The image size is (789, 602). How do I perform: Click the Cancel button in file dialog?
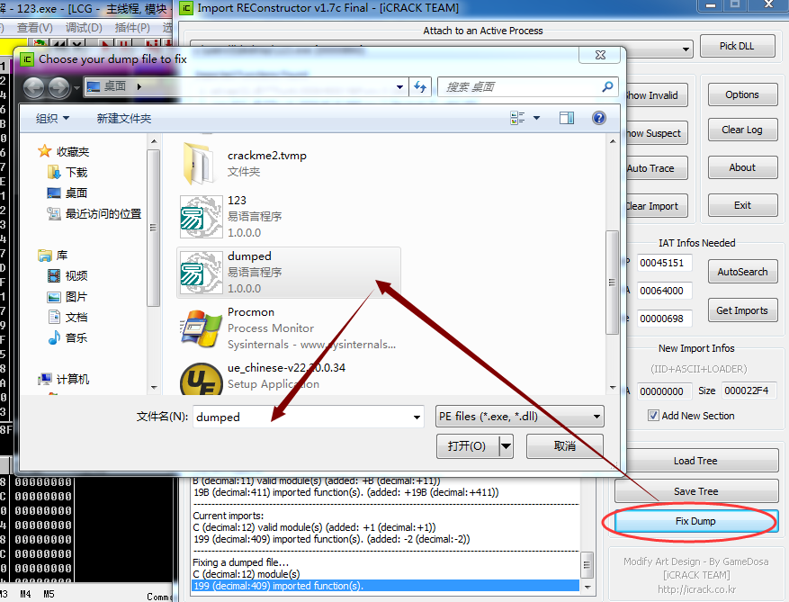coord(565,446)
